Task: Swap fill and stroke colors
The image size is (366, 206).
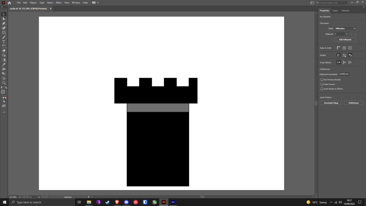Action: 6,88
